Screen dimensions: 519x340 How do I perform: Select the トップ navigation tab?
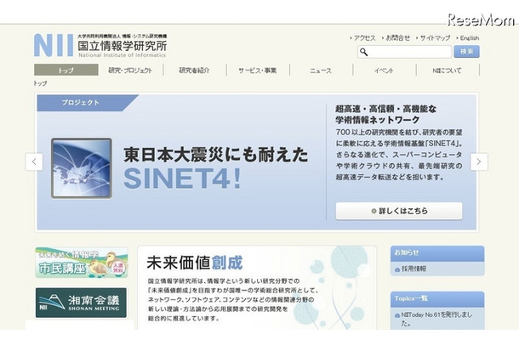[66, 70]
